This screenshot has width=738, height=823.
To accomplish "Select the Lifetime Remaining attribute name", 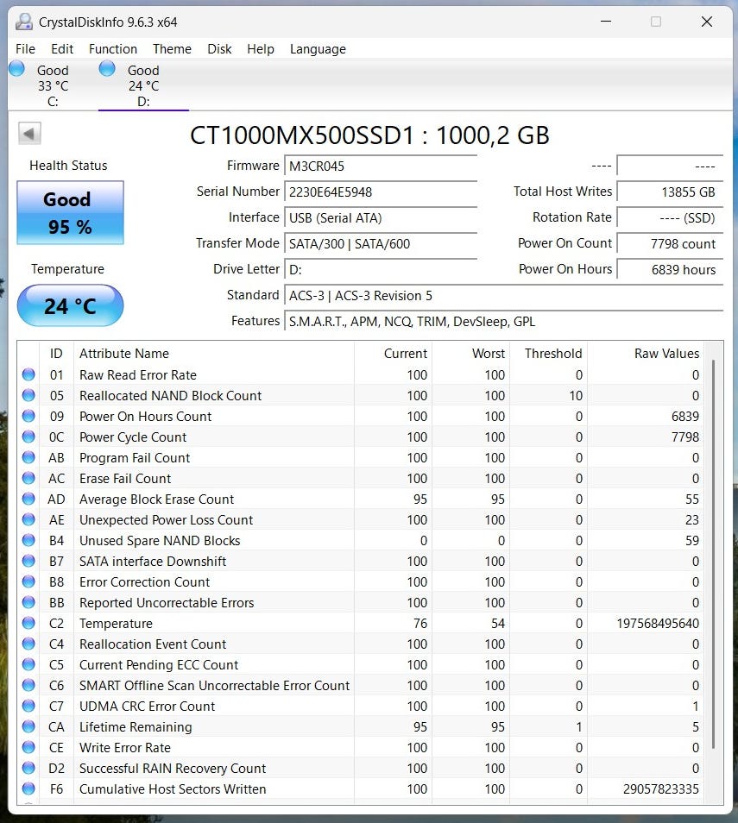I will point(136,727).
